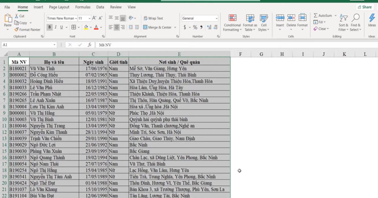Image resolution: width=378 pixels, height=198 pixels.
Task: Click the Copy icon in Clipboard group
Action: 16,23
